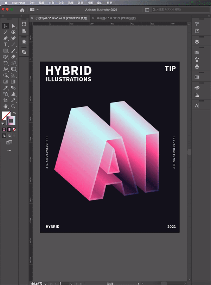Open the Color palette panel icon
Image resolution: width=211 pixels, height=285 pixels.
197,88
